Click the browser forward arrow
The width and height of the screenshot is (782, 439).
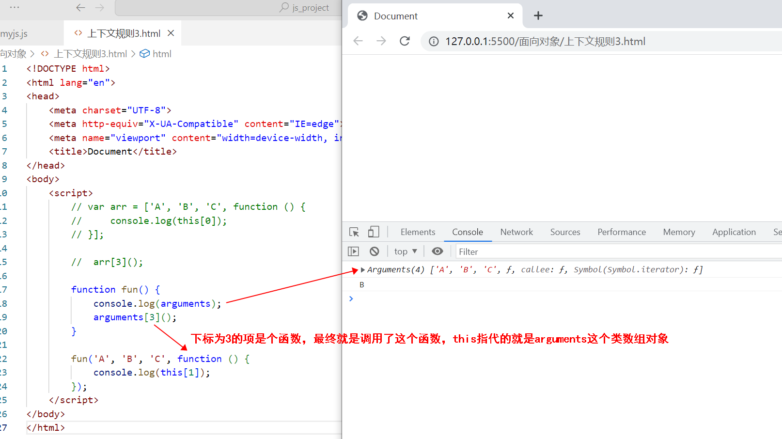[381, 41]
